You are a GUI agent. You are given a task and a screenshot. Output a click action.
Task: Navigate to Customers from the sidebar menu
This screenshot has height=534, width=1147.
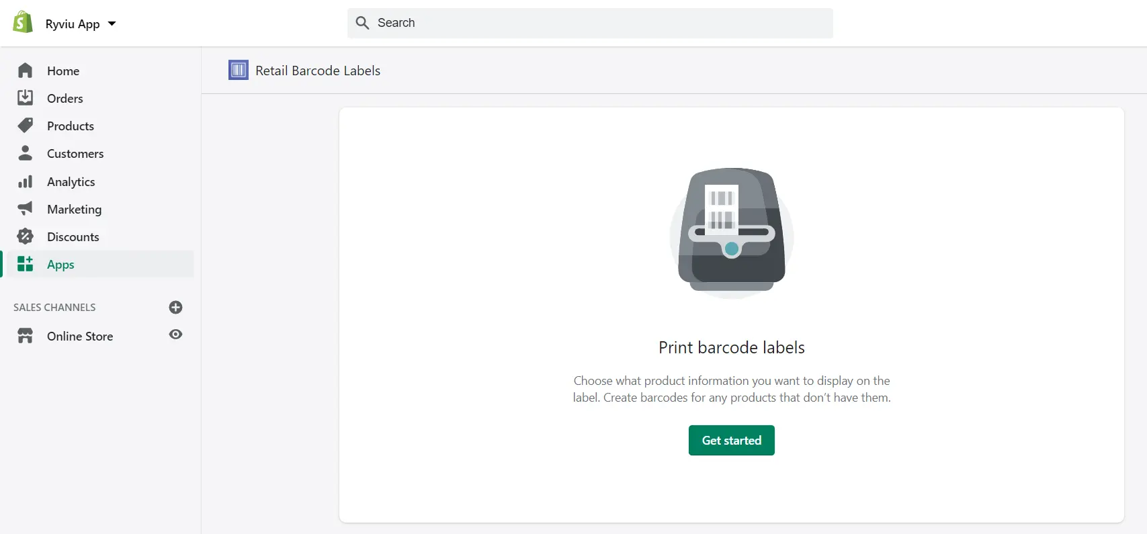pyautogui.click(x=75, y=152)
